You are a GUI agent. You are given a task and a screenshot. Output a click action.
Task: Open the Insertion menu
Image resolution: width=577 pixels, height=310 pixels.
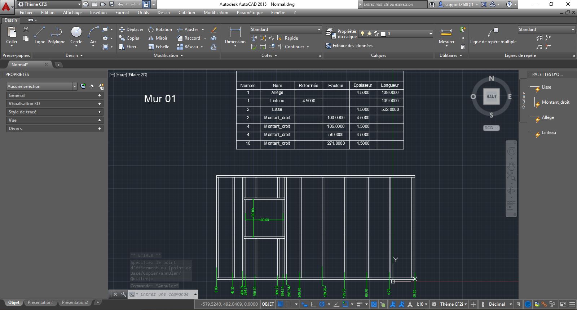click(98, 13)
